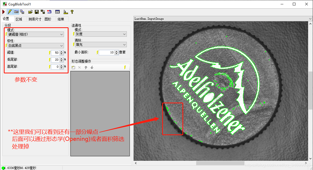This screenshot has width=313, height=170.
Task: Open the 极性 dropdown showing 白底黑点
Action: pos(36,46)
